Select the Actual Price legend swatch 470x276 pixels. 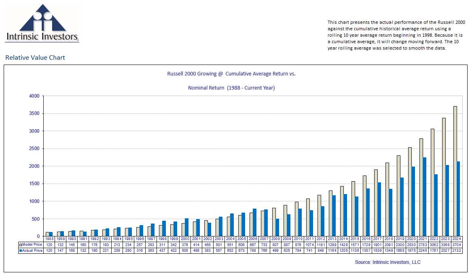(20, 250)
